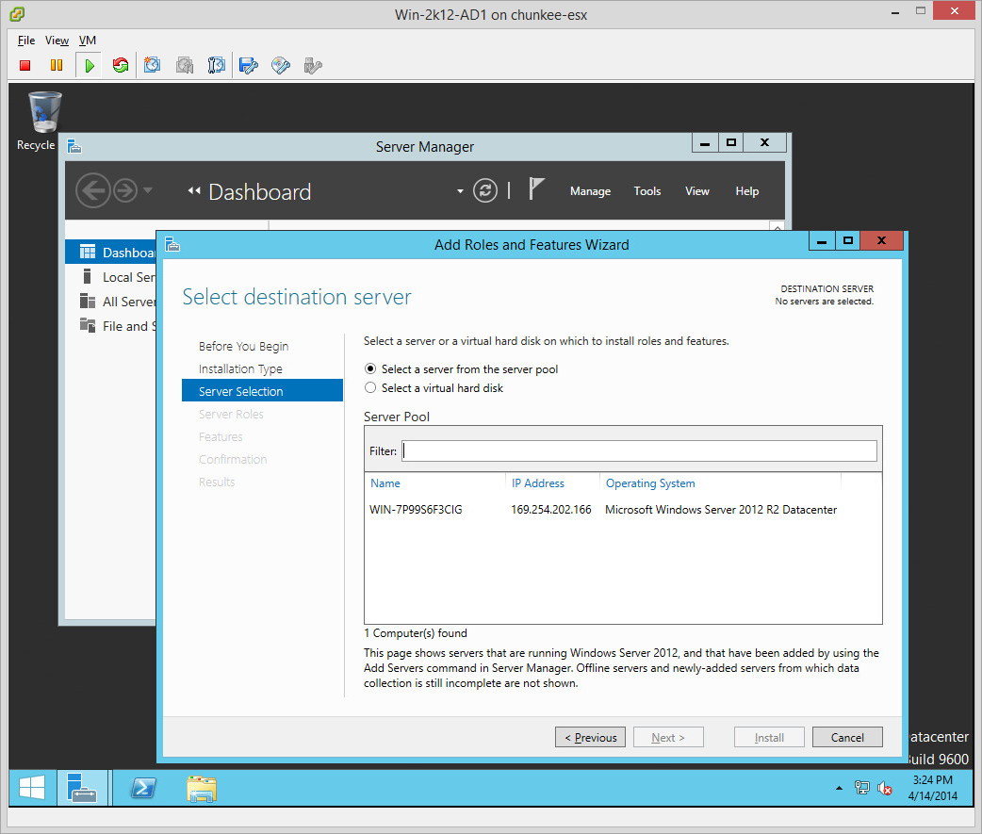
Task: Select server WIN-7P99S6F3CIG in the pool list
Action: tap(417, 510)
